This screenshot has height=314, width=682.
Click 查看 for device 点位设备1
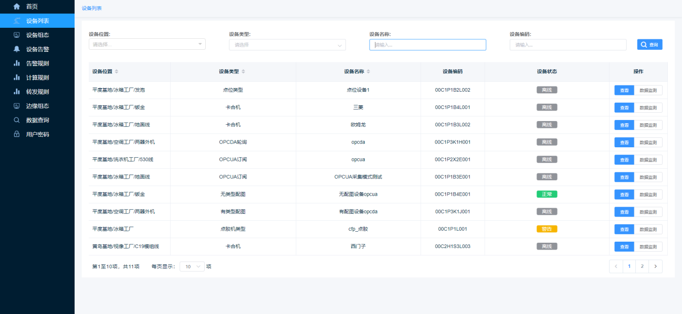pos(624,90)
